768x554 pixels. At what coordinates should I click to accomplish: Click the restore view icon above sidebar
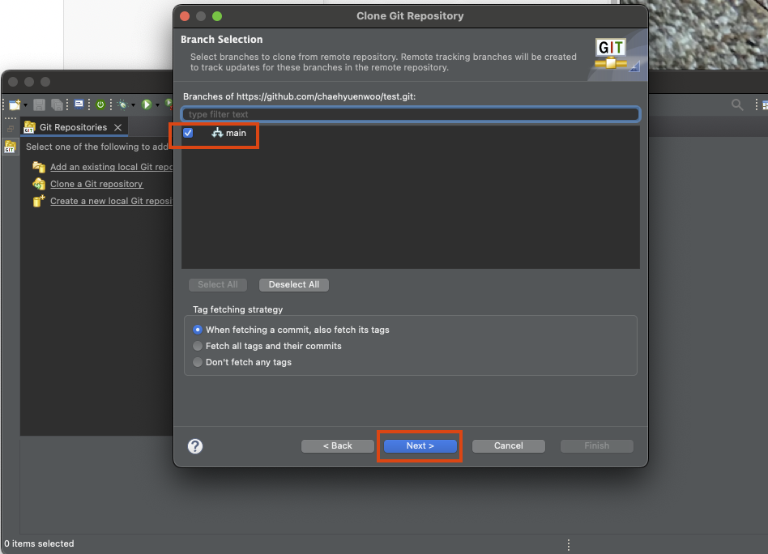click(11, 129)
